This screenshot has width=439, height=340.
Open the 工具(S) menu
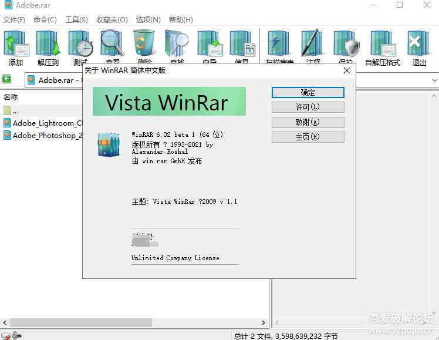[x=76, y=20]
